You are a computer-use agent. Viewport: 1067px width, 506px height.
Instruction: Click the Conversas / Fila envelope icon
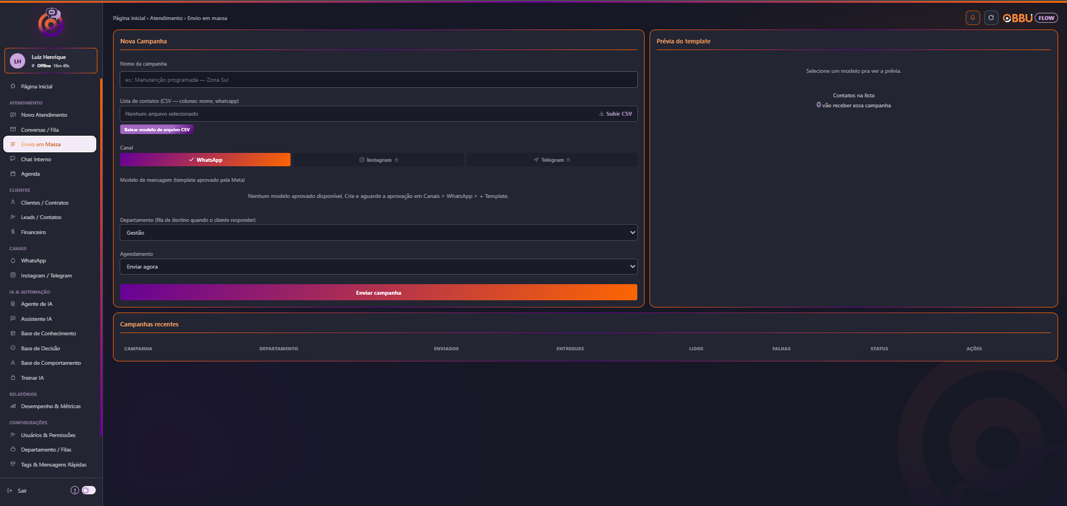pyautogui.click(x=13, y=130)
